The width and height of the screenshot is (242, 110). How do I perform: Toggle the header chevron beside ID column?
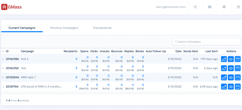pyautogui.click(x=3, y=51)
